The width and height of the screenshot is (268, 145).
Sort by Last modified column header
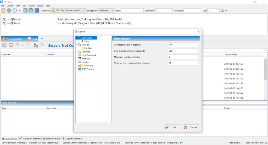tap(240, 55)
